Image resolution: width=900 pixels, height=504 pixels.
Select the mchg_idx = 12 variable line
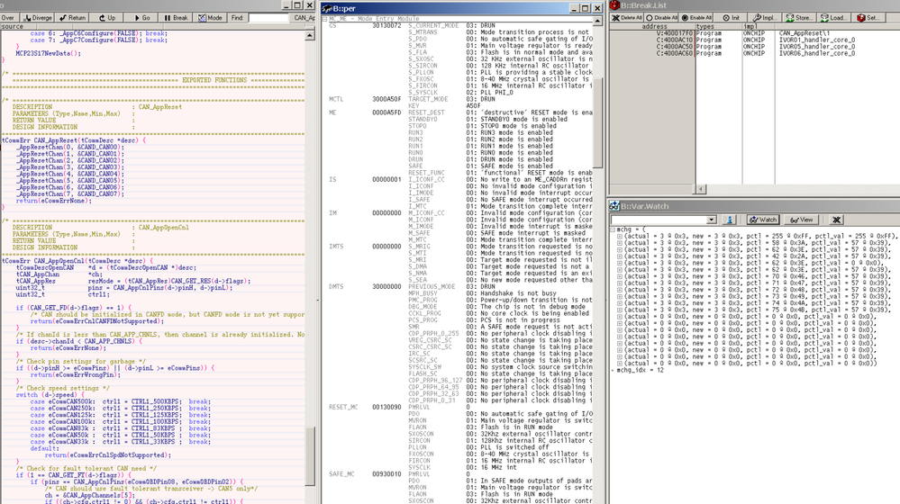[640, 371]
